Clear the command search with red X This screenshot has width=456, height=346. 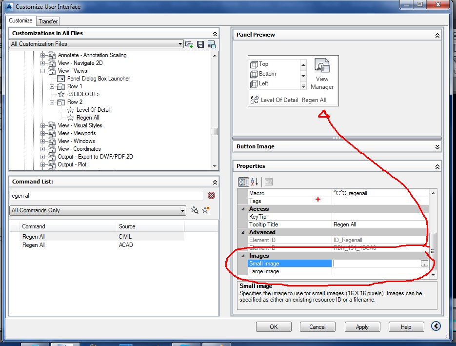(x=212, y=196)
